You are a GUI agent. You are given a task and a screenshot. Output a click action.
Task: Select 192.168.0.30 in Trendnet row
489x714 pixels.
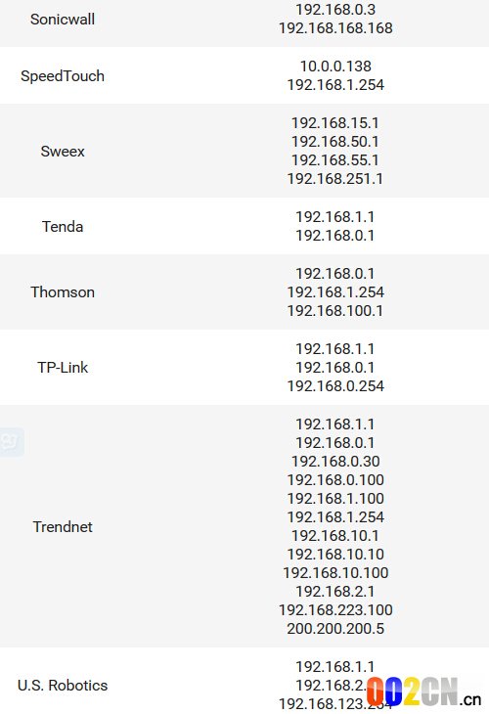point(335,461)
